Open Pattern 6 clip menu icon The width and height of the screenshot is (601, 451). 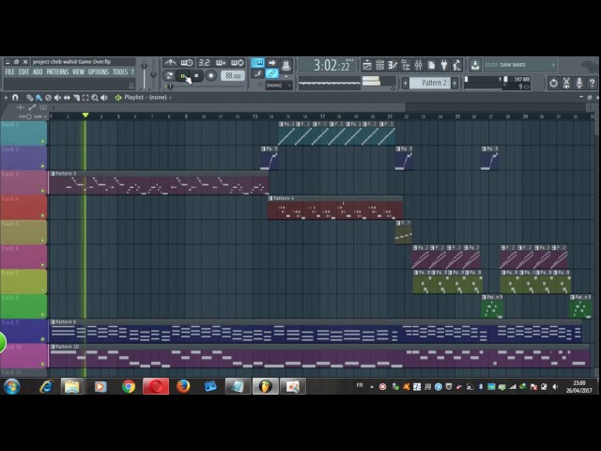click(x=53, y=321)
